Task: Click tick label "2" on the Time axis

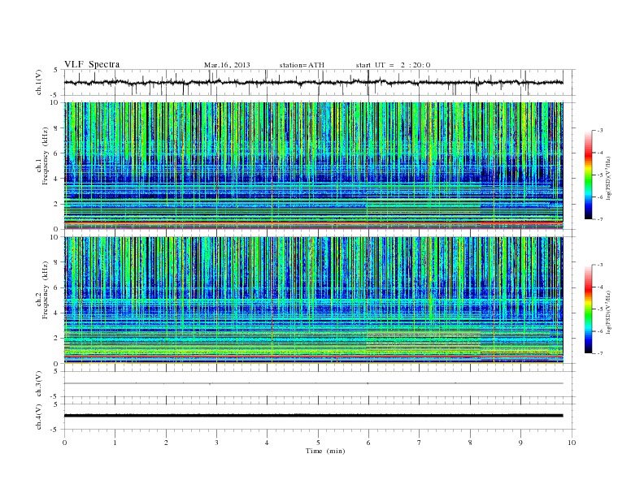Action: (x=166, y=443)
